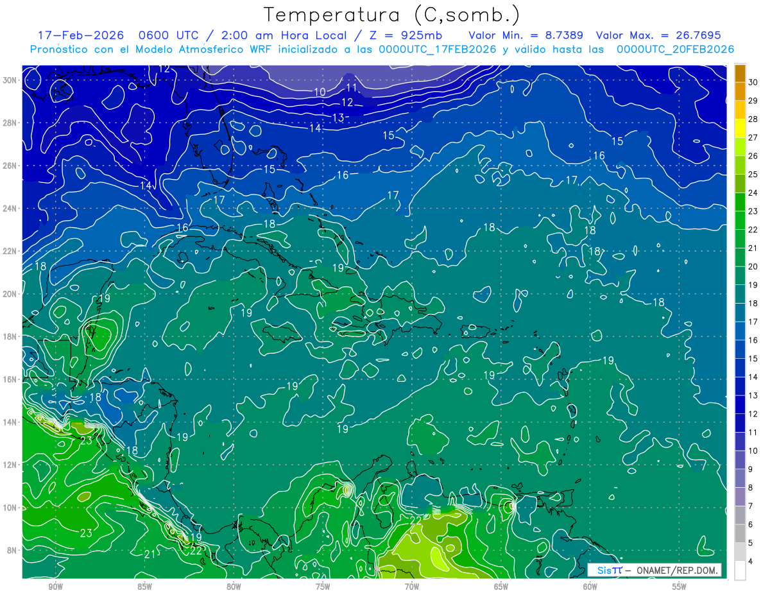
Task: Click the "10" contour label near the top of the map
Action: [320, 92]
